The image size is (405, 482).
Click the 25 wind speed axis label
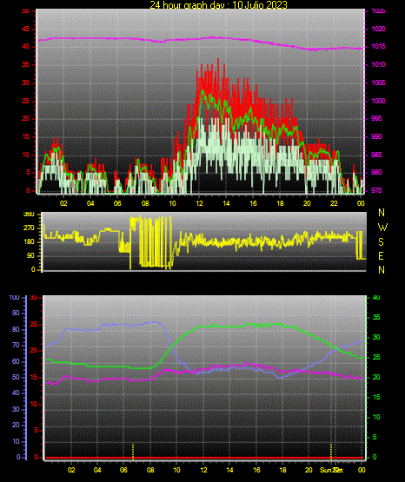[x=26, y=101]
